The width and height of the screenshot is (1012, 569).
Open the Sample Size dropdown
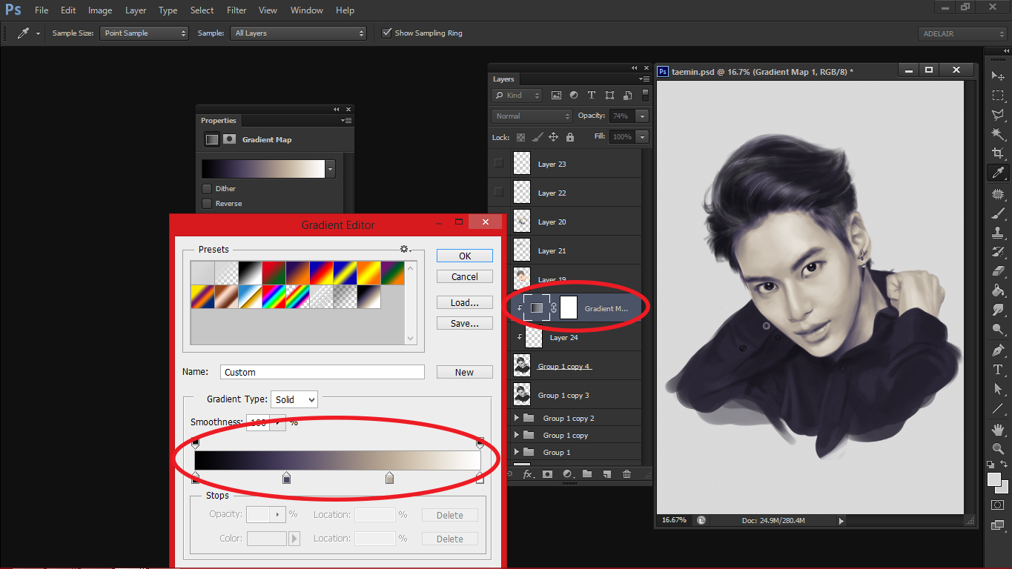(x=144, y=33)
